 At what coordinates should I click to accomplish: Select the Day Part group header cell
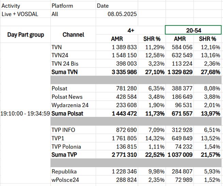pyautogui.click(x=26, y=35)
